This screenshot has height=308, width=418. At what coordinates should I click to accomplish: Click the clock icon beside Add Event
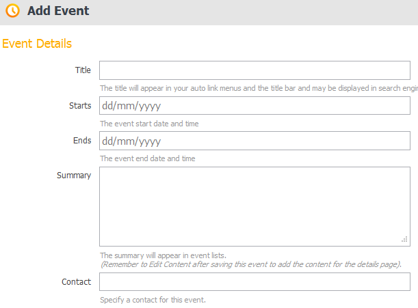coord(12,12)
